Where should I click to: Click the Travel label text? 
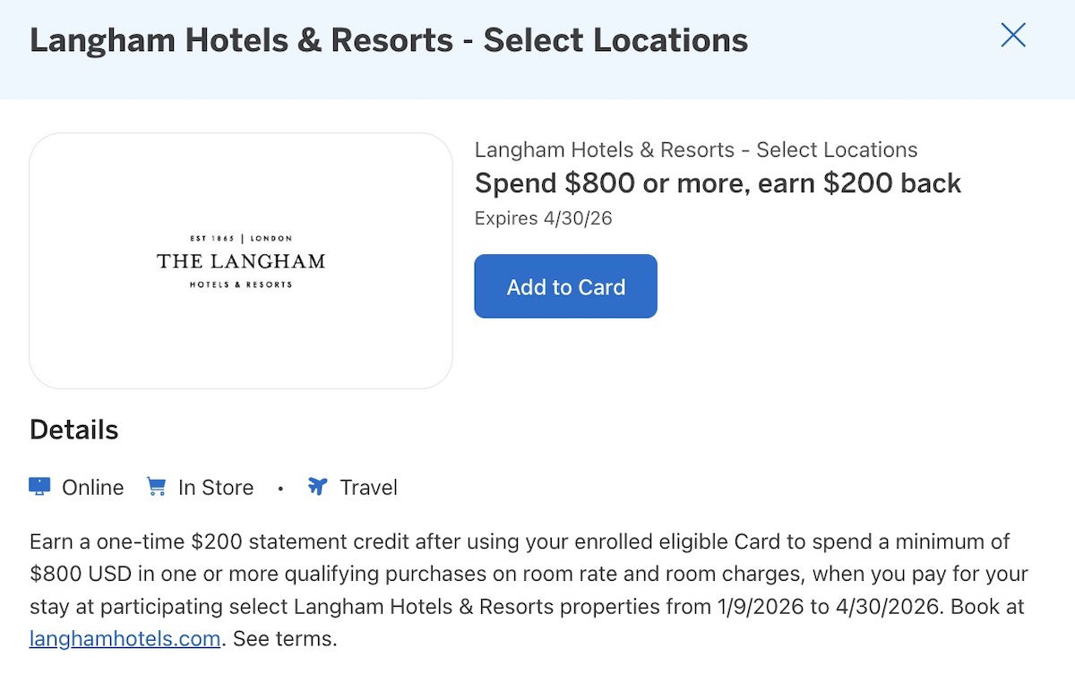(x=368, y=487)
